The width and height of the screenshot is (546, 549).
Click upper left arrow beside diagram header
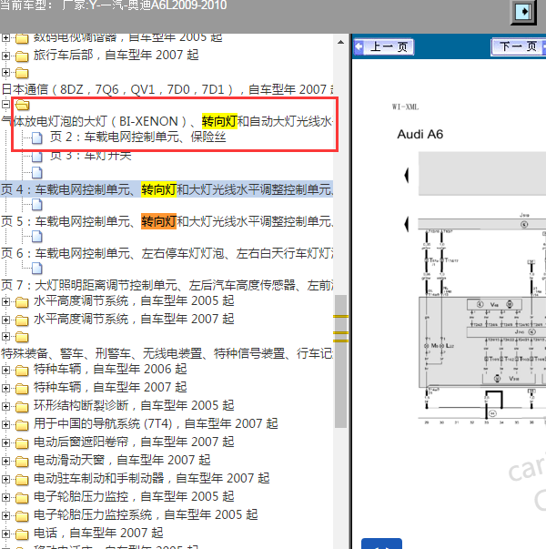click(x=407, y=175)
